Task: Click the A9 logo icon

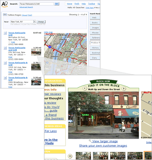Action: click(x=4, y=4)
